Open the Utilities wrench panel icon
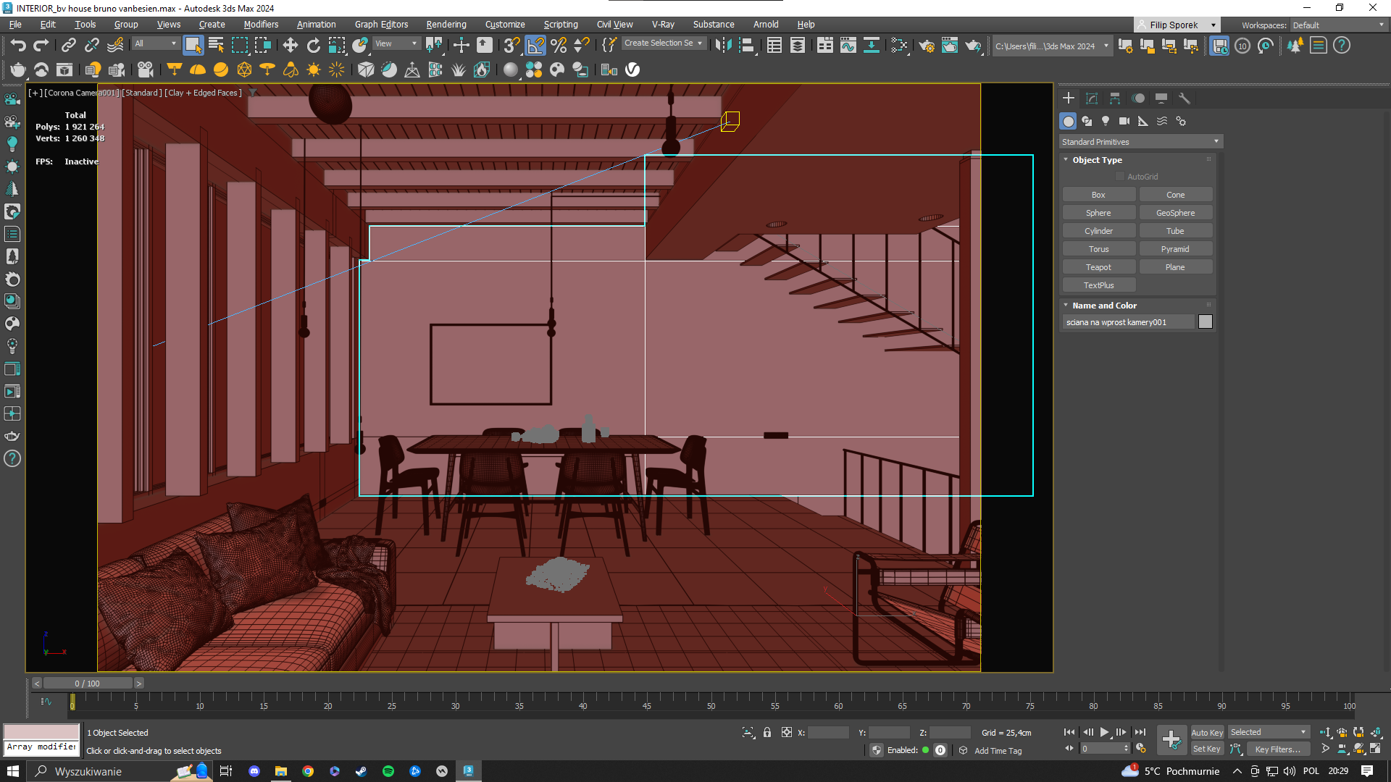Screen dimensions: 1391x782 (1185, 98)
